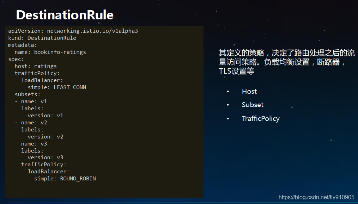This screenshot has height=204, width=358.
Task: Open the CSDN blog link fly910905
Action: (x=315, y=198)
